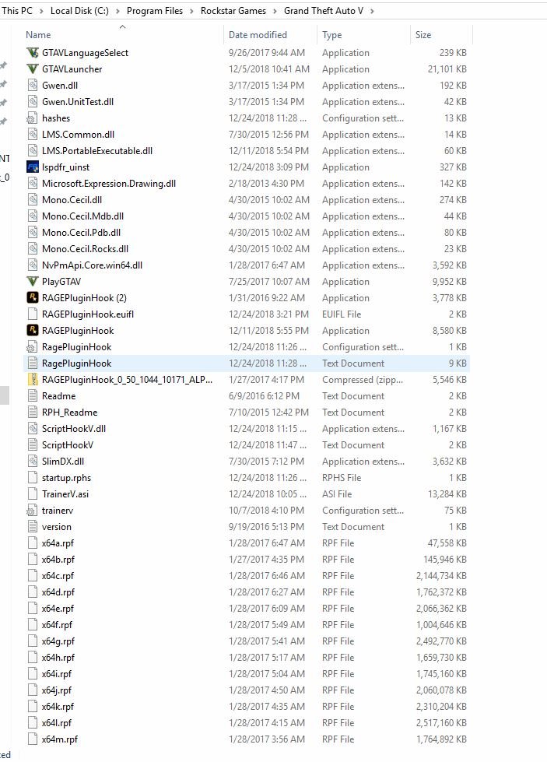Screen dimensions: 547x762
Task: Click the EUIFL File type cell
Action: point(342,314)
